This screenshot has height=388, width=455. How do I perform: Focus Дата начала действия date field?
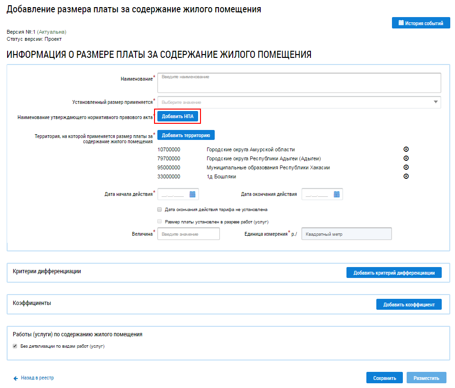point(178,194)
